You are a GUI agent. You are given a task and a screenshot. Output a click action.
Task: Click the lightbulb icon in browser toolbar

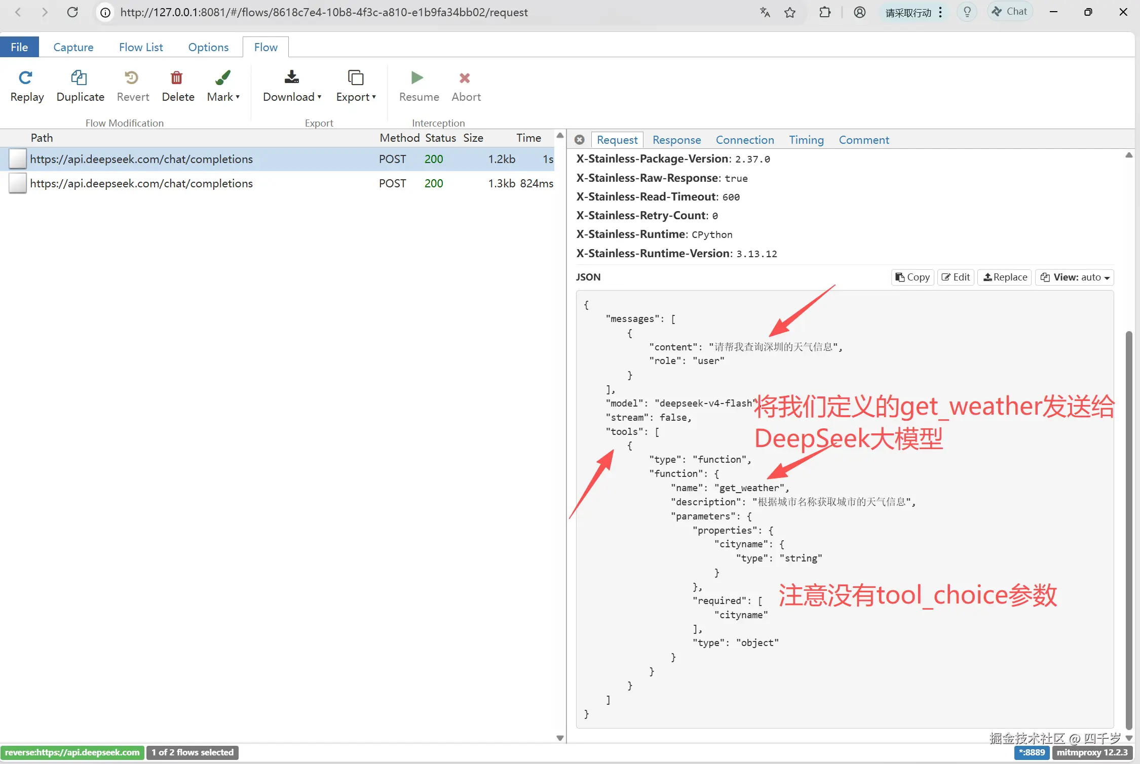coord(967,12)
